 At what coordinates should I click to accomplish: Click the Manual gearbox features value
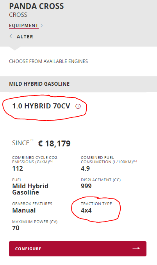pos(24,211)
